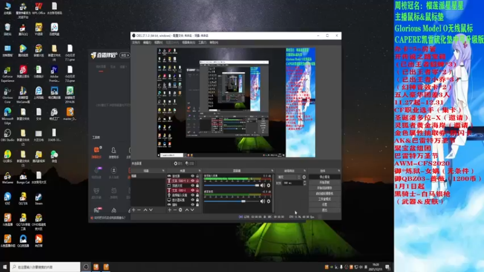Open OBS 场景集合(S) menu
Screen dimensions: 484x272
[x=188, y=42]
